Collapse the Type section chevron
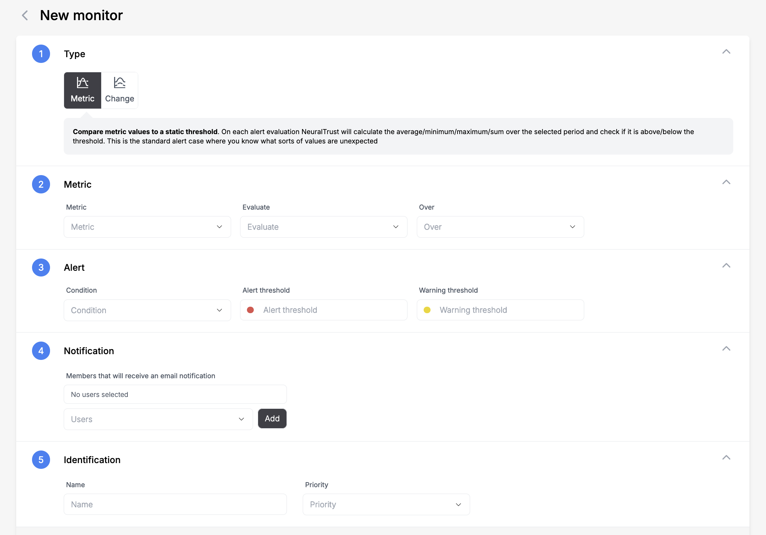 [726, 51]
